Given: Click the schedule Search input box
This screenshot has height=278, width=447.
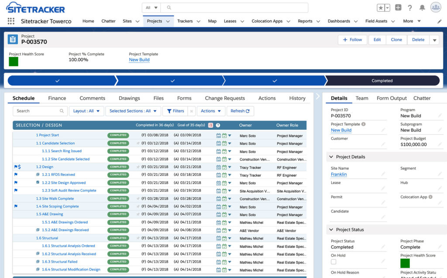Looking at the screenshot, I should (x=40, y=111).
